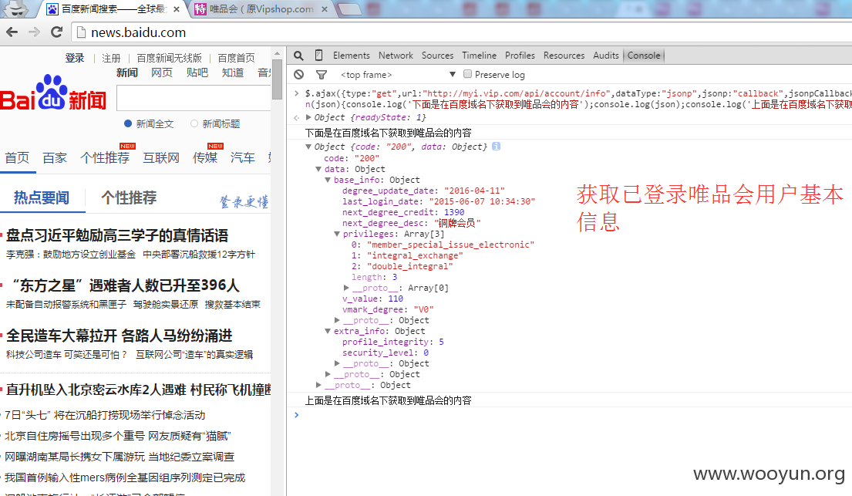The width and height of the screenshot is (852, 496).
Task: Open 北京自住房摇号 news link
Action: tap(118, 436)
